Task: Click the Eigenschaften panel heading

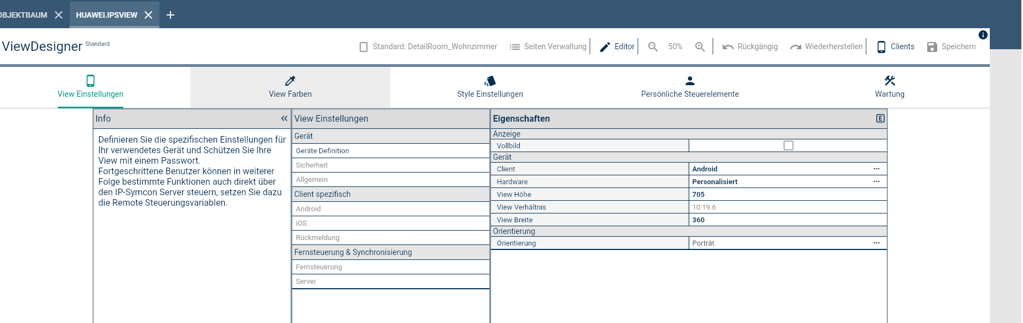Action: pos(521,118)
